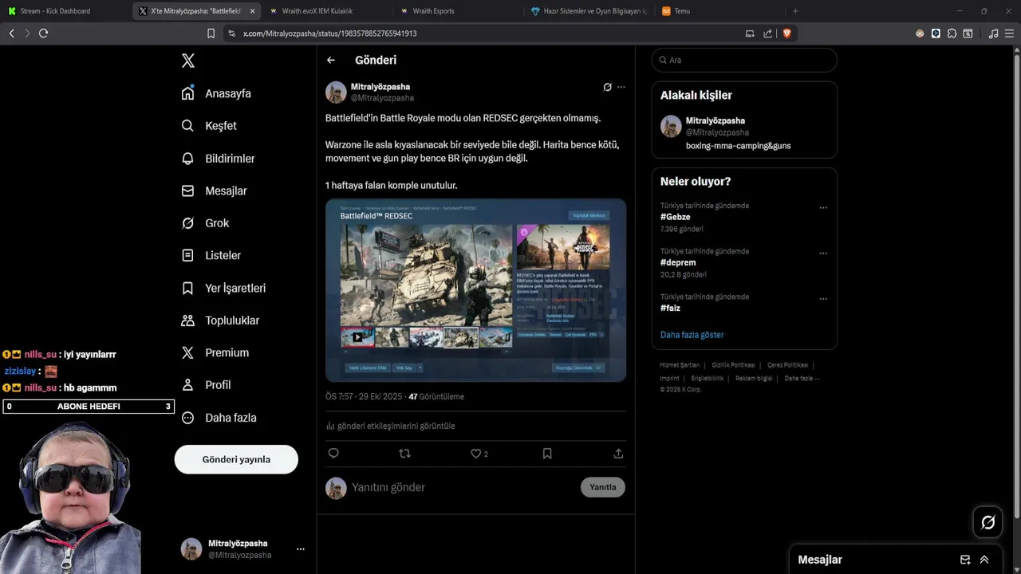Click the Brave Shields lion icon

click(786, 33)
